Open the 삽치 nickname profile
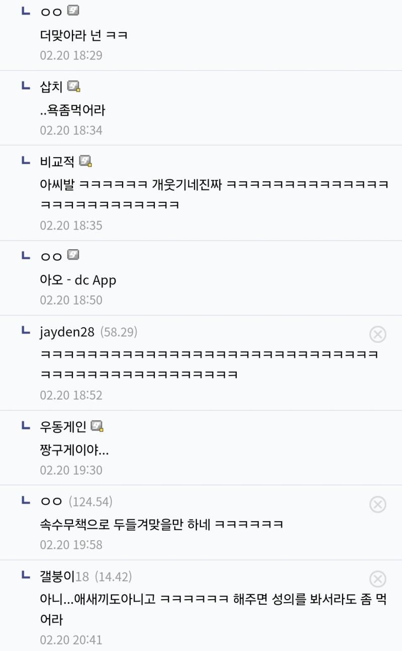 [x=51, y=87]
